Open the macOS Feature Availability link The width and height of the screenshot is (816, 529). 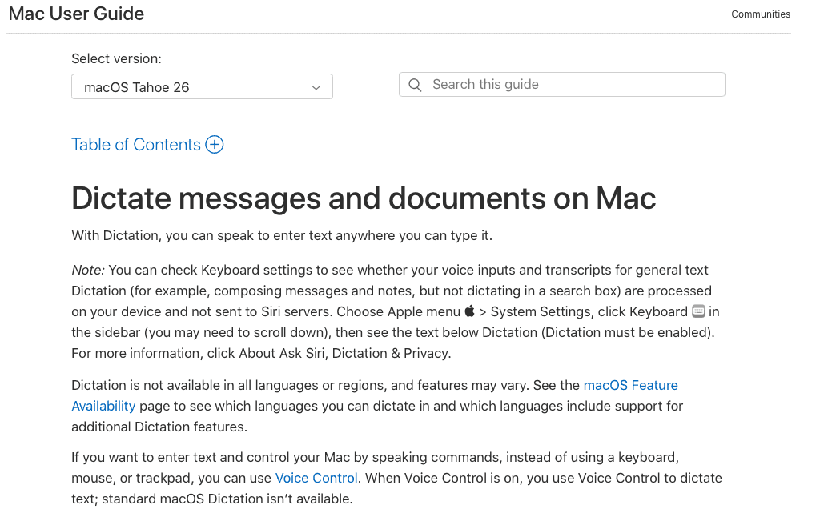pos(631,385)
